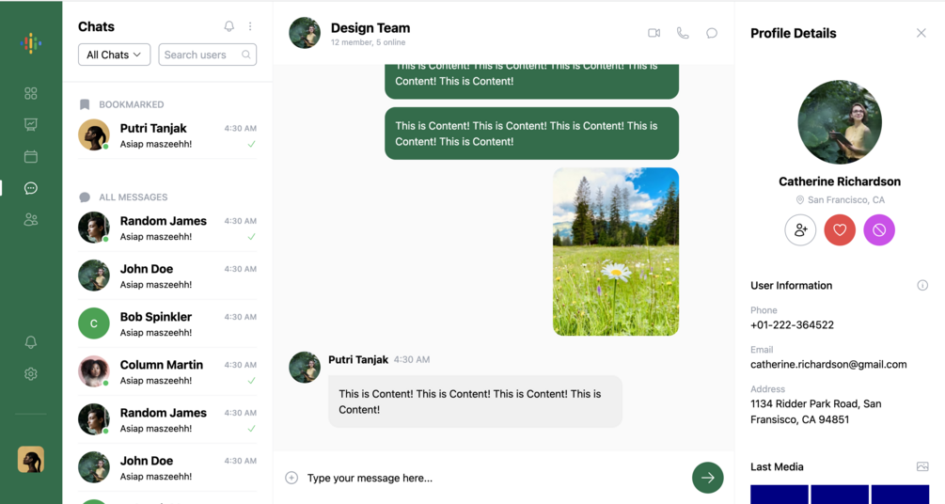The image size is (945, 504).
Task: Open the chat with Bob Spinkler
Action: pos(167,323)
